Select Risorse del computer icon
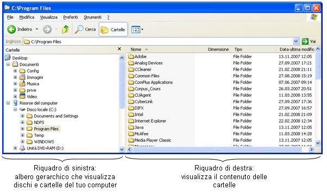 [x=15, y=103]
